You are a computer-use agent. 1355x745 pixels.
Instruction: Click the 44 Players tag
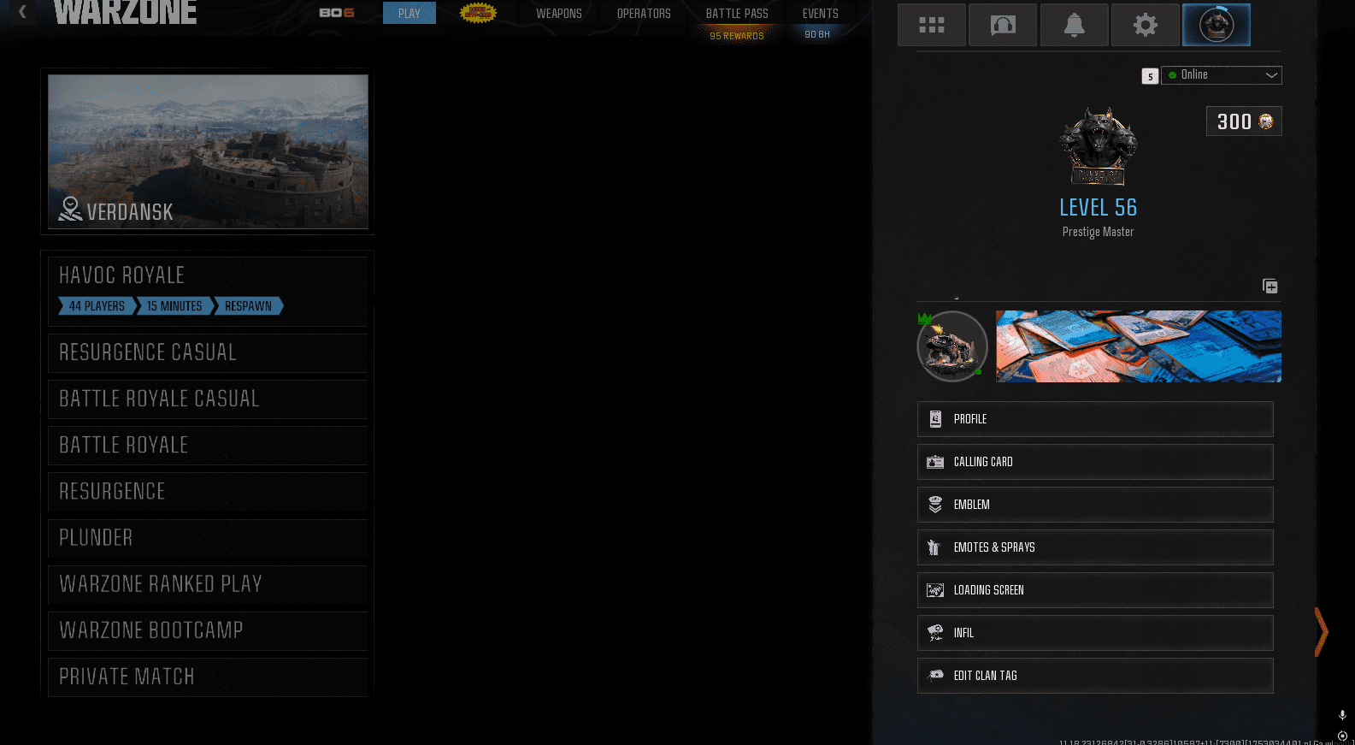click(x=97, y=306)
